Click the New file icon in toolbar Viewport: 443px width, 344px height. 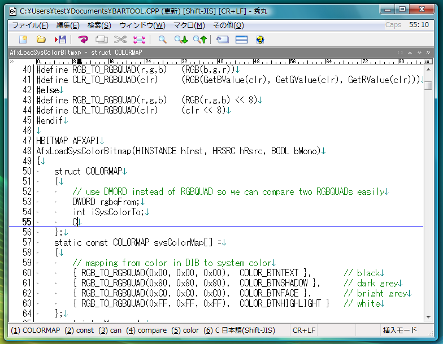pos(23,40)
